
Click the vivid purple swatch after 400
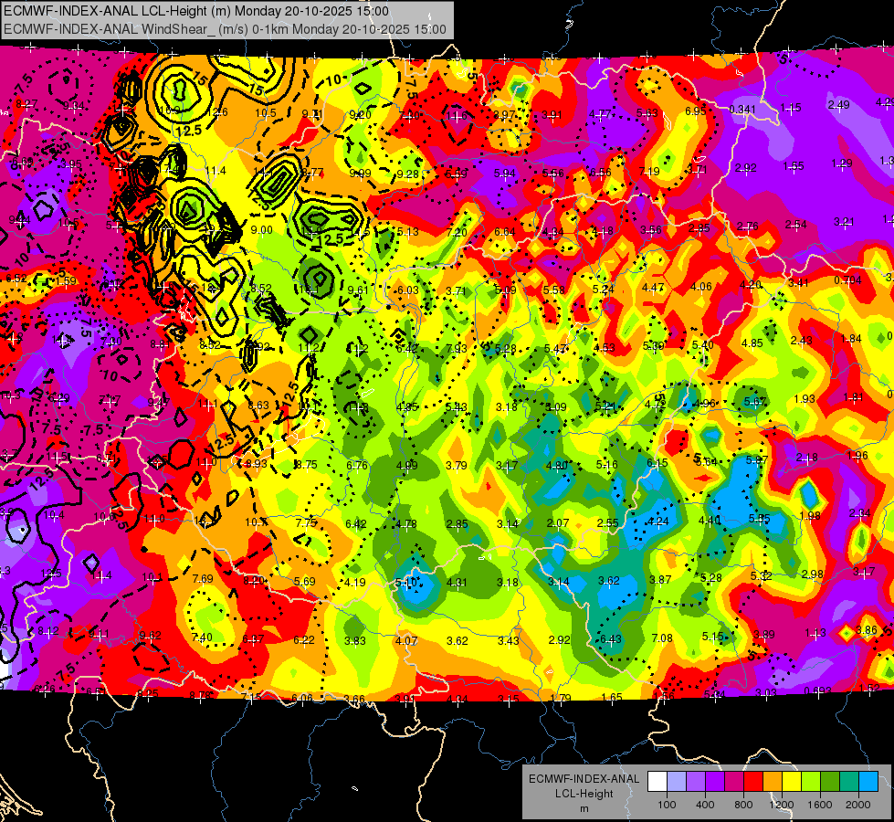[715, 782]
